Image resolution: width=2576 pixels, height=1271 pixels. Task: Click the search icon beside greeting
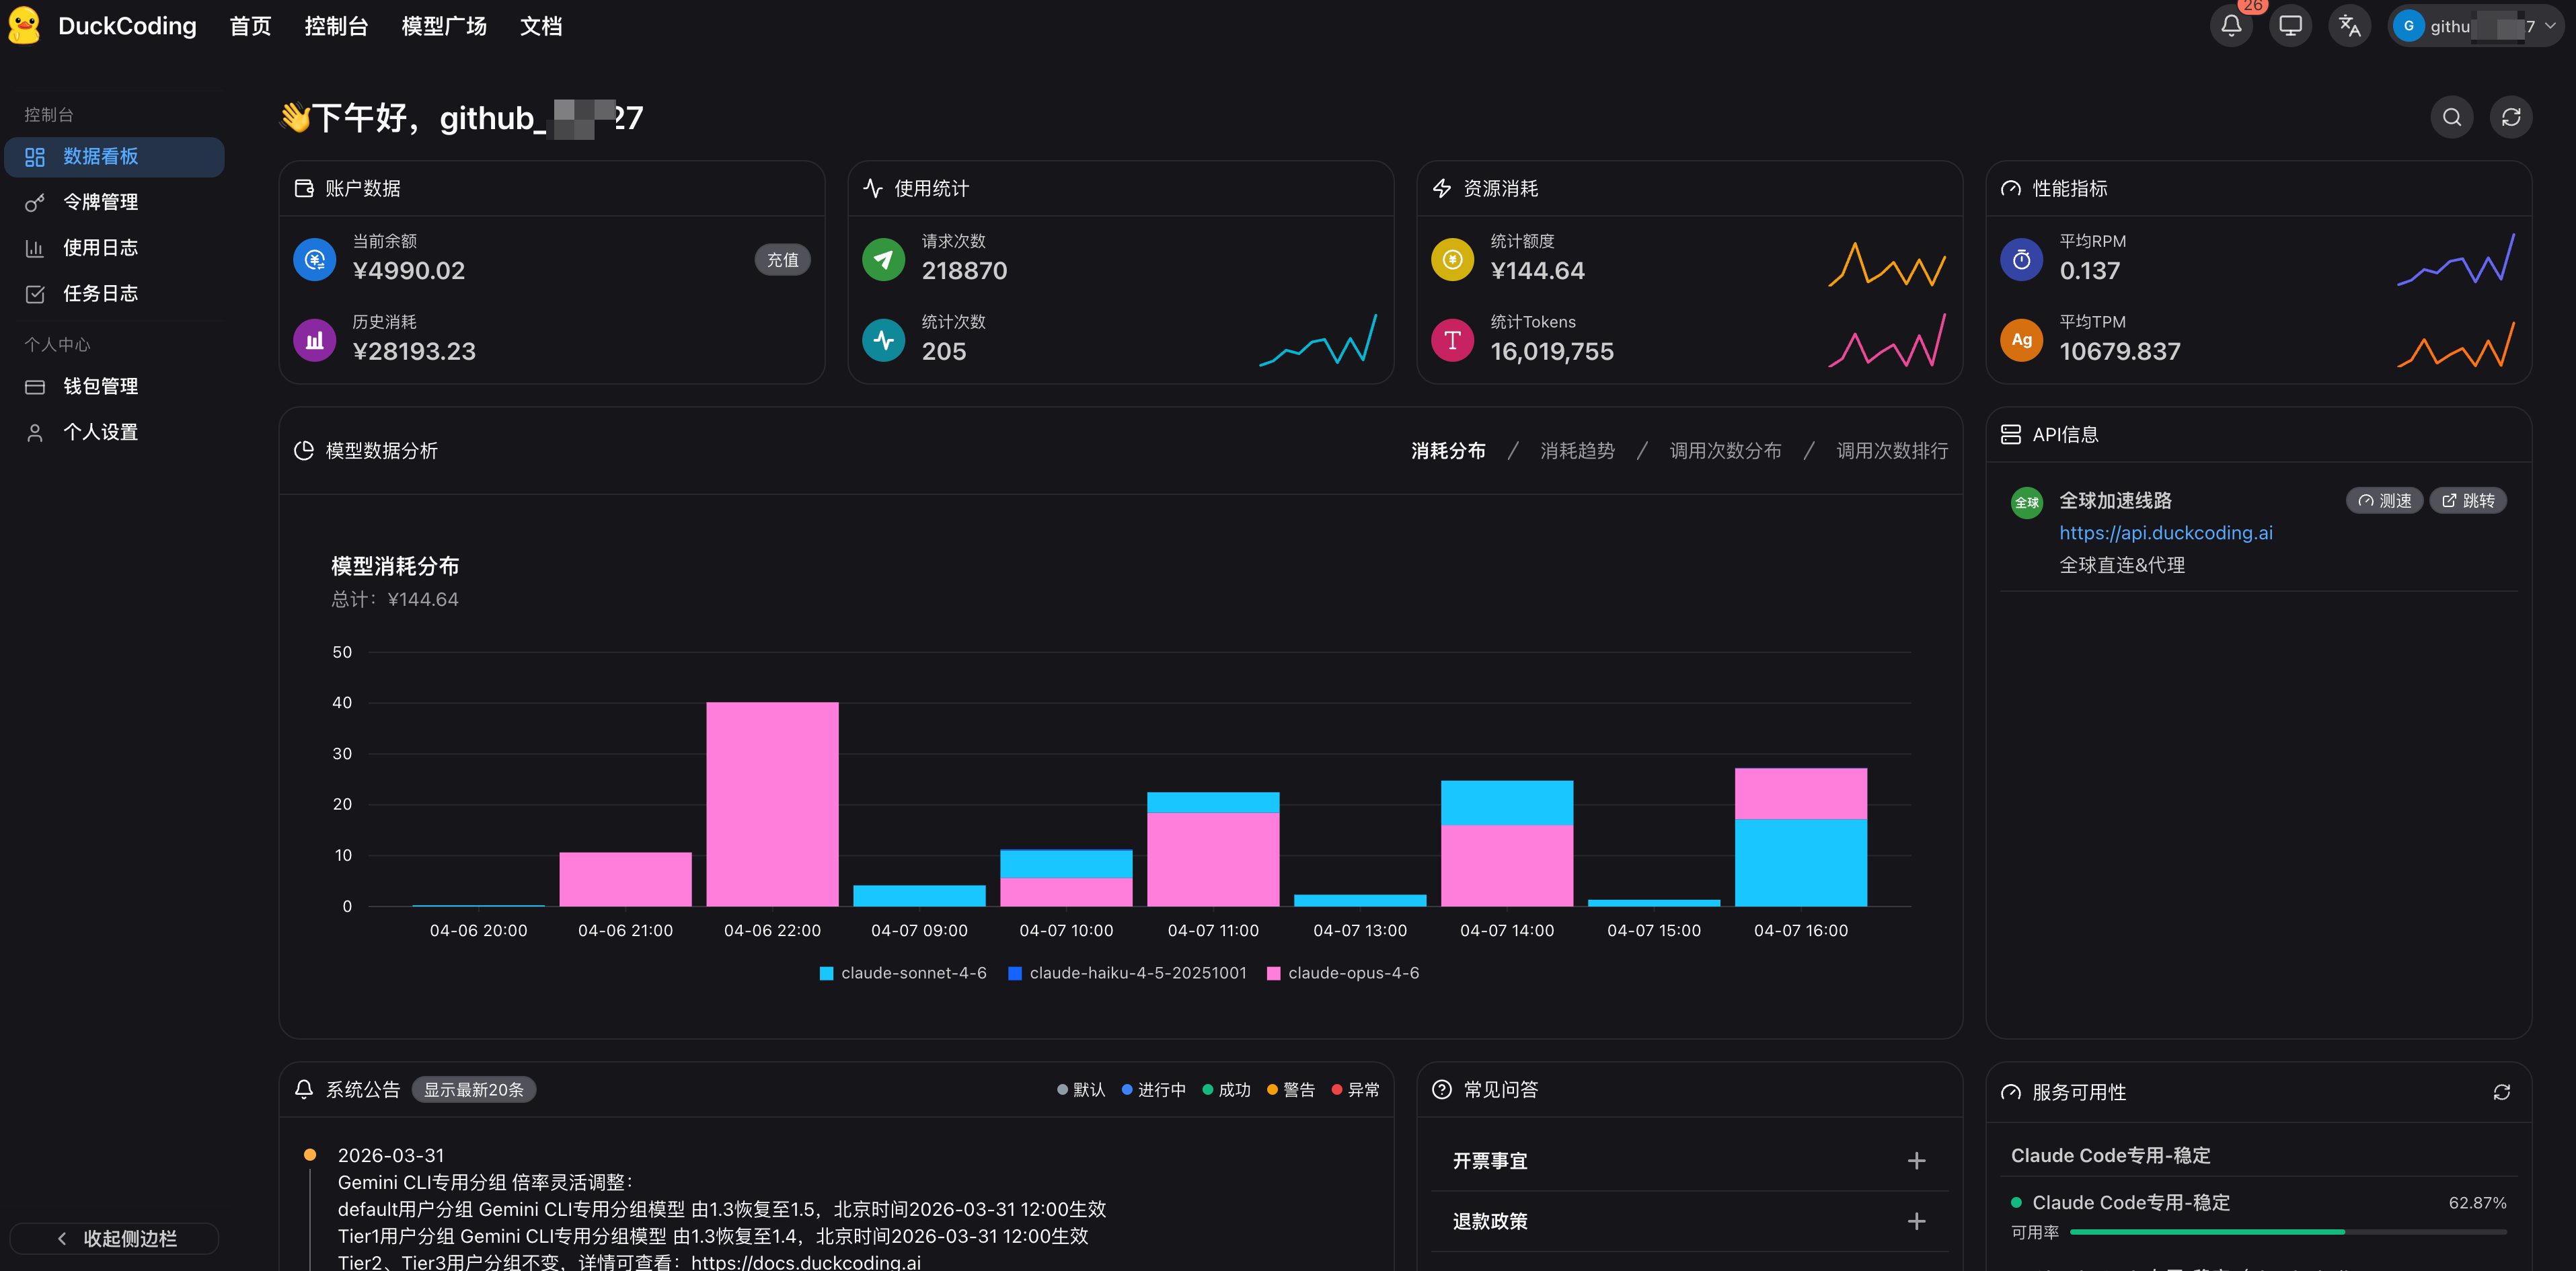tap(2452, 117)
